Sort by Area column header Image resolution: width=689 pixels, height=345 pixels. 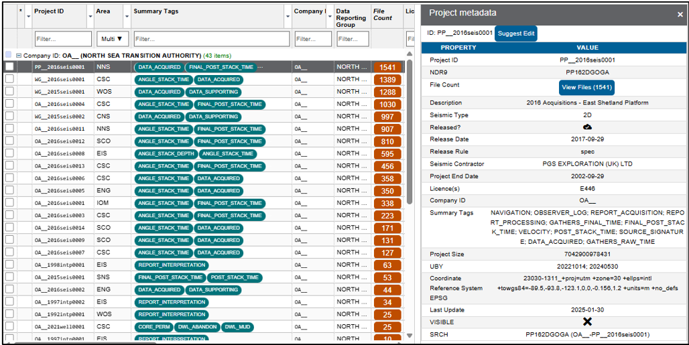tap(103, 11)
